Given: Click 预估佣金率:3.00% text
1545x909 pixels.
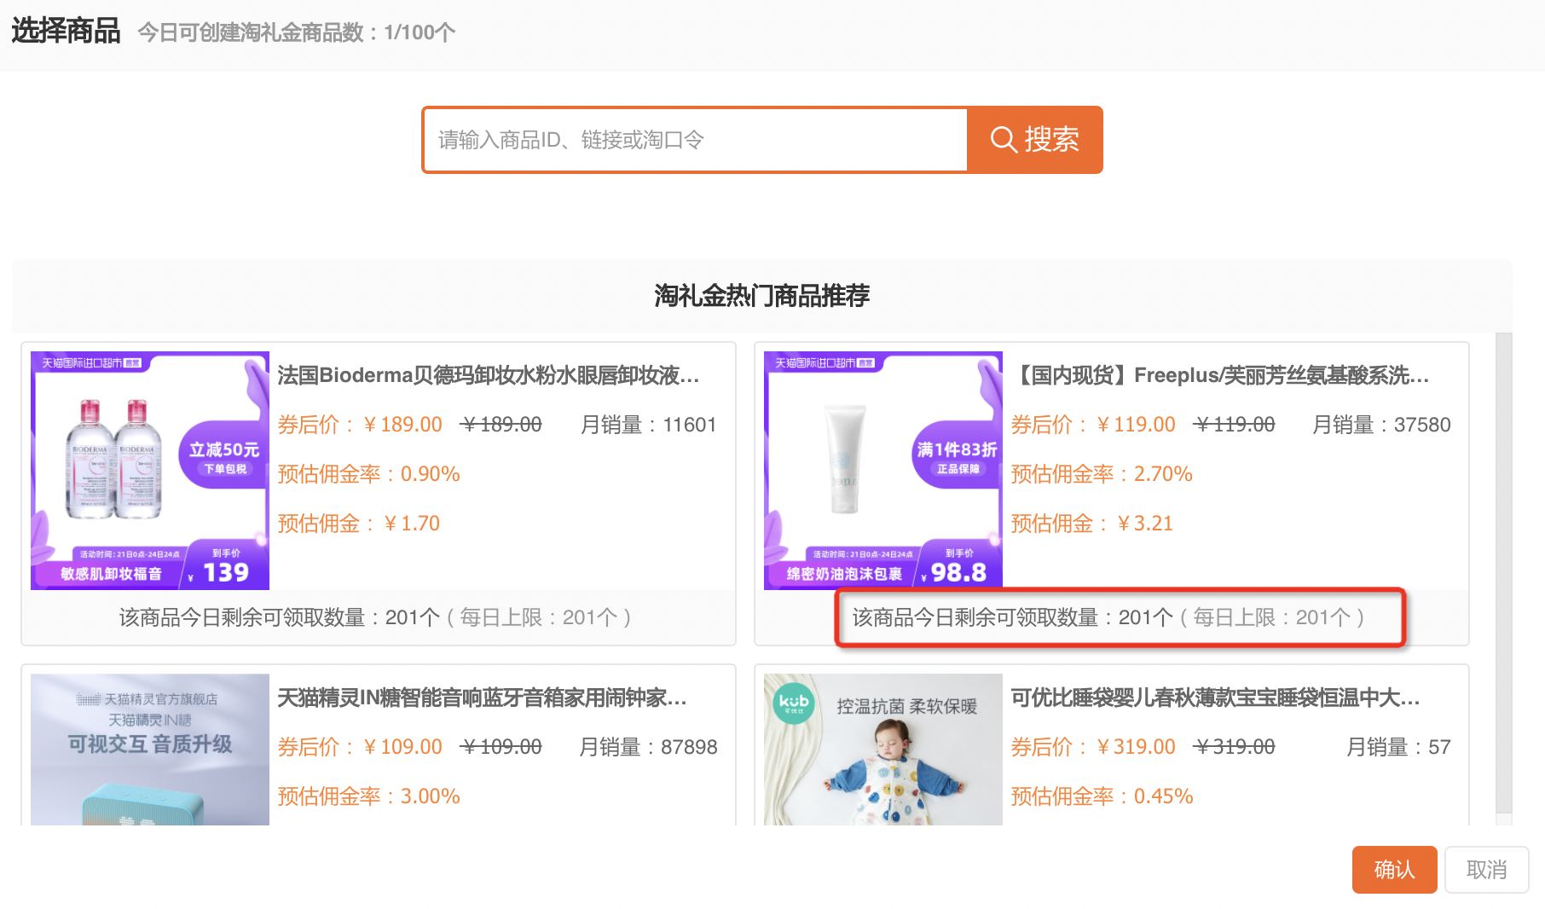Looking at the screenshot, I should click(x=368, y=796).
